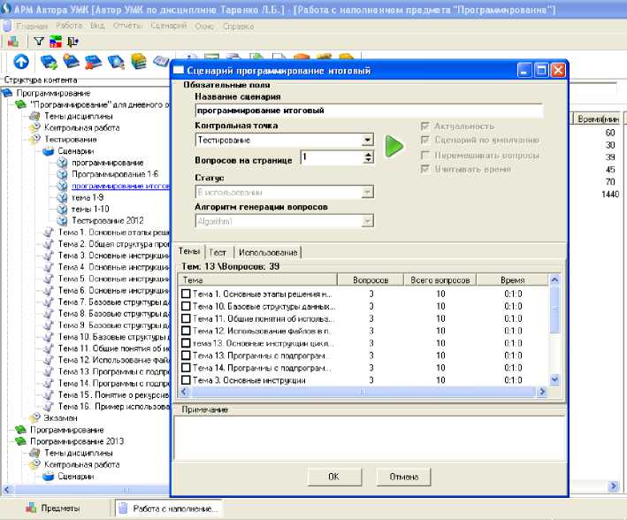Viewport: 627px width, 520px height.
Task: Tick the Тема 10. Базовые структуры данных checkbox
Action: 186,306
